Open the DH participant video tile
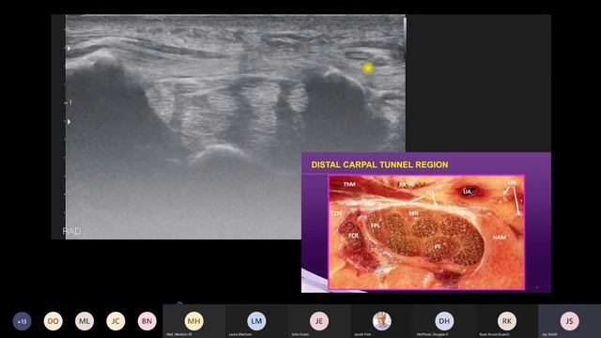This screenshot has height=338, width=601. tap(444, 321)
